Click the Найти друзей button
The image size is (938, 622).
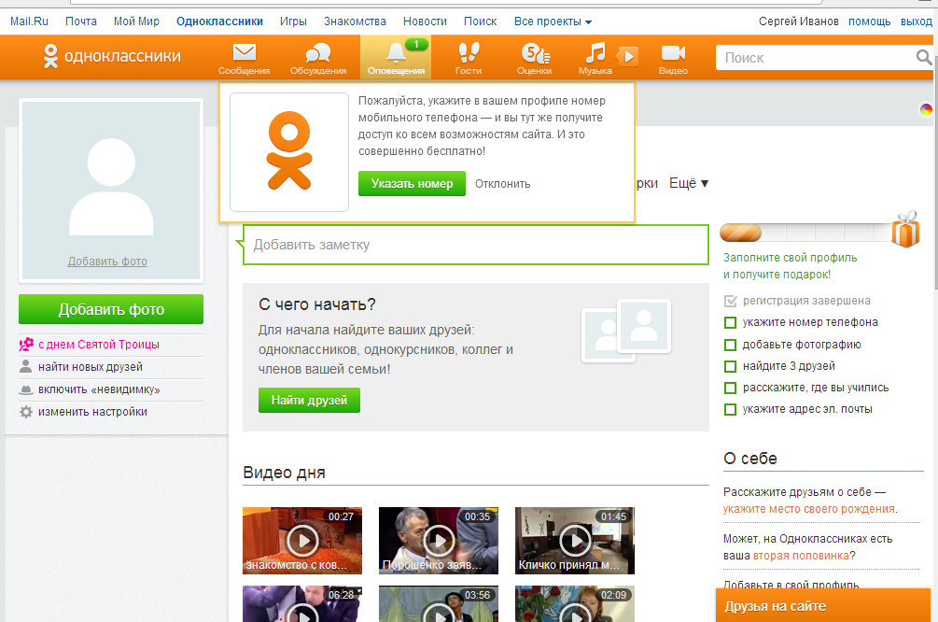309,401
